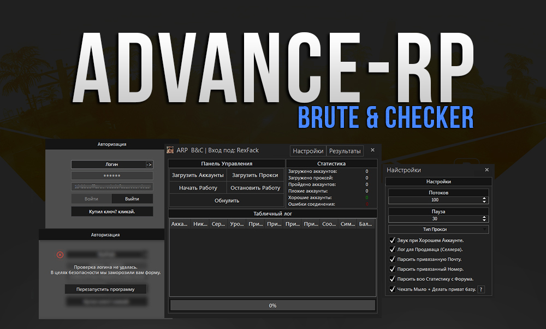
Task: Click the Купил ключ? кликай link button
Action: tap(112, 211)
